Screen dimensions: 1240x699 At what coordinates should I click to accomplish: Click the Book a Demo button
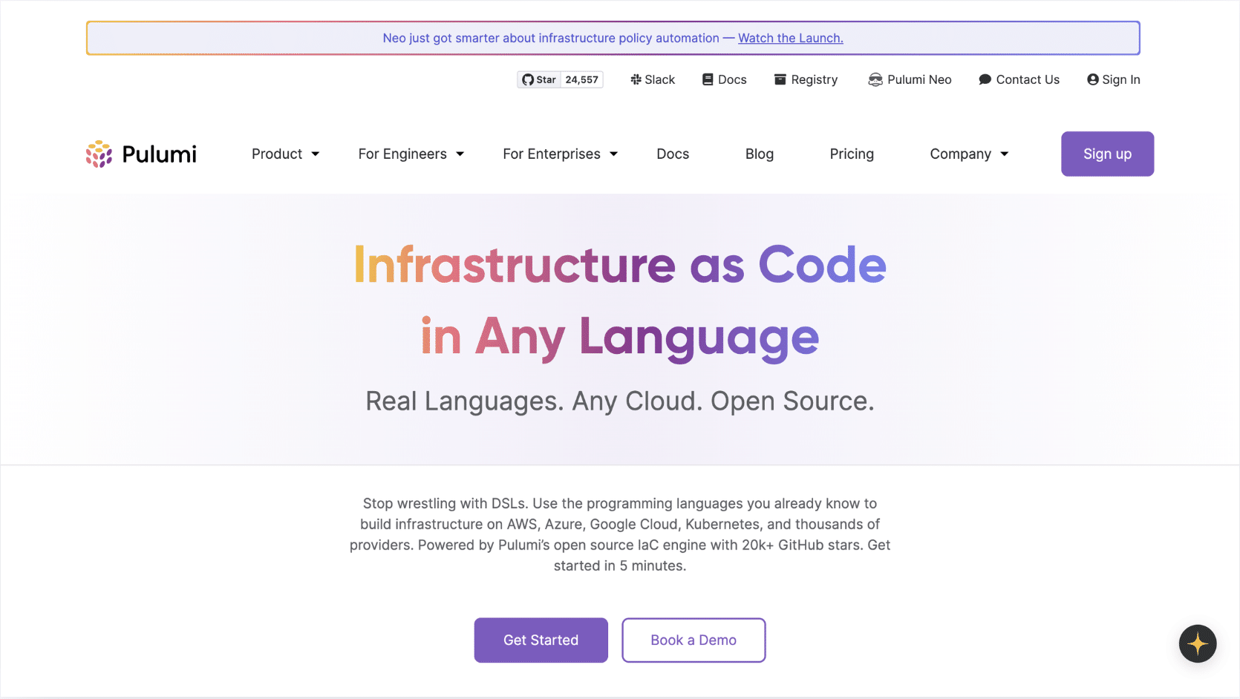coord(694,640)
